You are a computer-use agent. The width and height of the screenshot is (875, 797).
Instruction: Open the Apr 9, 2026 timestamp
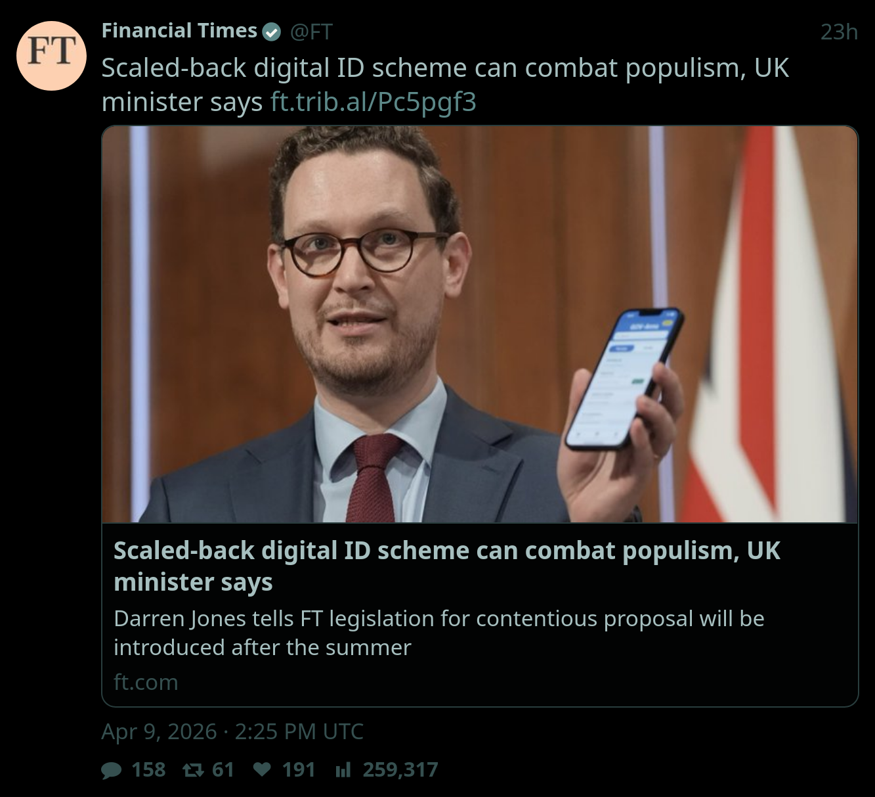pos(232,731)
